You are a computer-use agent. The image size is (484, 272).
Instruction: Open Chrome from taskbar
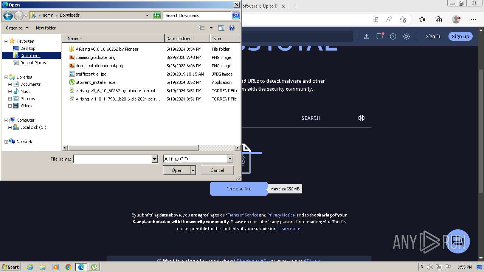68,267
